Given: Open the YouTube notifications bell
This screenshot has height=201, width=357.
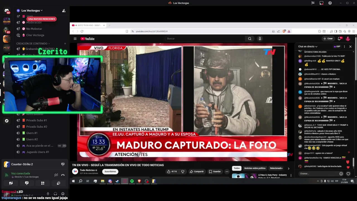Looking at the screenshot, I should click(340, 39).
